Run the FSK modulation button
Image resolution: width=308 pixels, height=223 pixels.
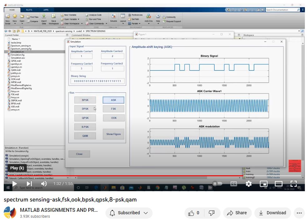tap(113, 109)
